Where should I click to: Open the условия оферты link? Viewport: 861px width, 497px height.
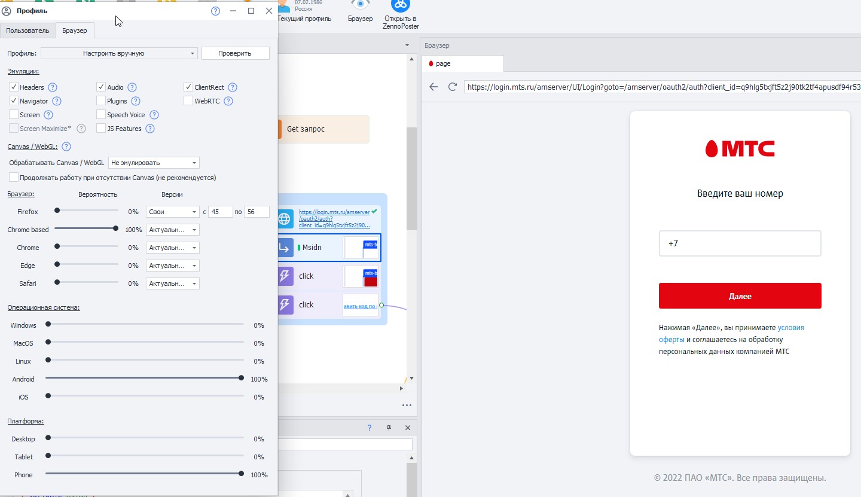tap(731, 334)
